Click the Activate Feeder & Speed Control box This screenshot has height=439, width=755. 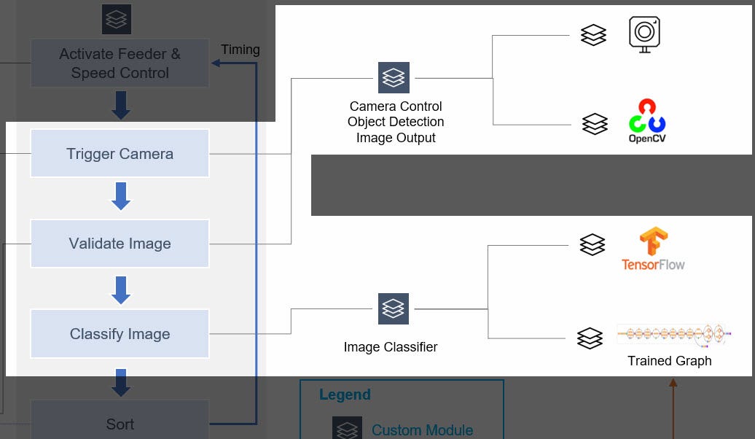[120, 63]
